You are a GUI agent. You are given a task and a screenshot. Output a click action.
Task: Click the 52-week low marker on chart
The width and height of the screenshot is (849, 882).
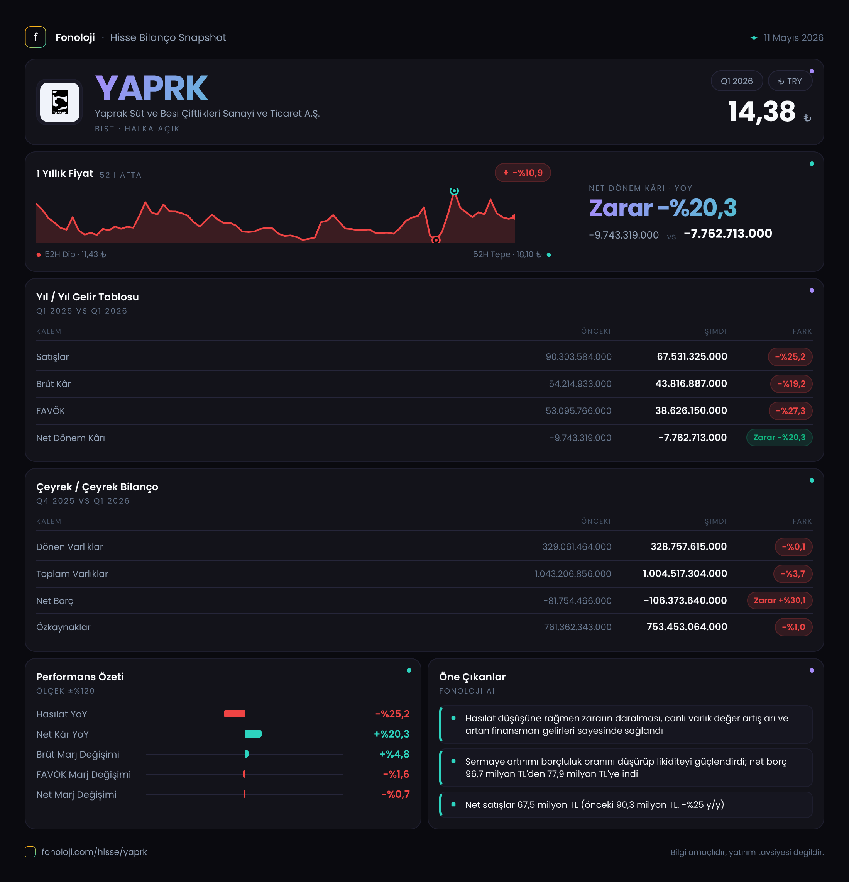coord(436,240)
